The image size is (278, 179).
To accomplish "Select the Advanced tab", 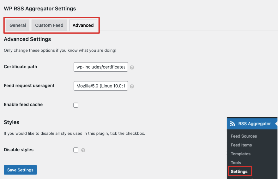I will pos(83,25).
